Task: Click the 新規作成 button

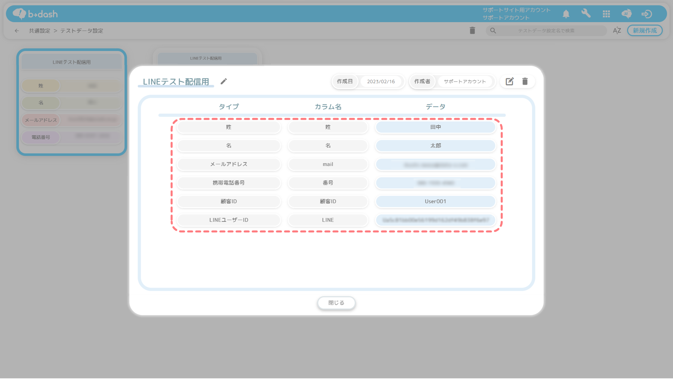Action: [x=644, y=31]
